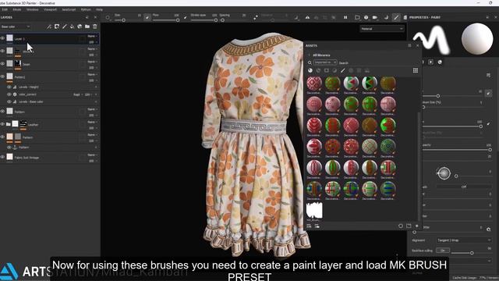Open Layer 1 blend mode dropdown

[x=92, y=36]
